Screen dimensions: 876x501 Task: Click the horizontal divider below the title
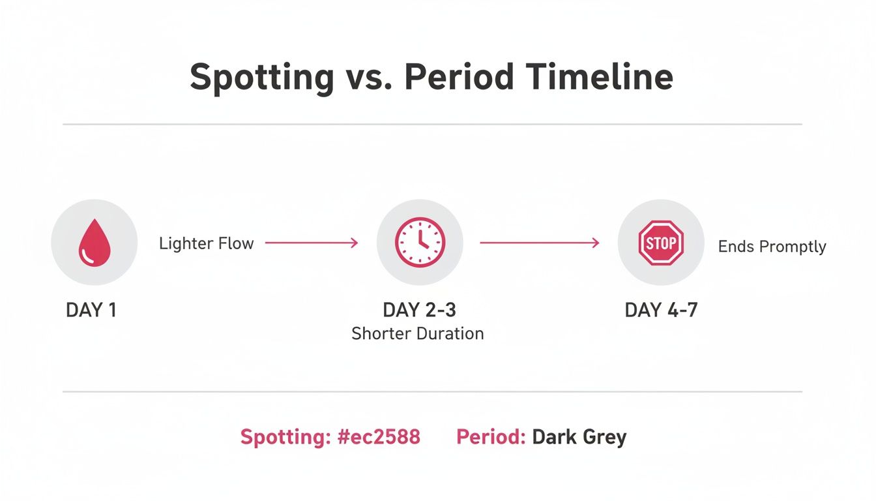[432, 124]
